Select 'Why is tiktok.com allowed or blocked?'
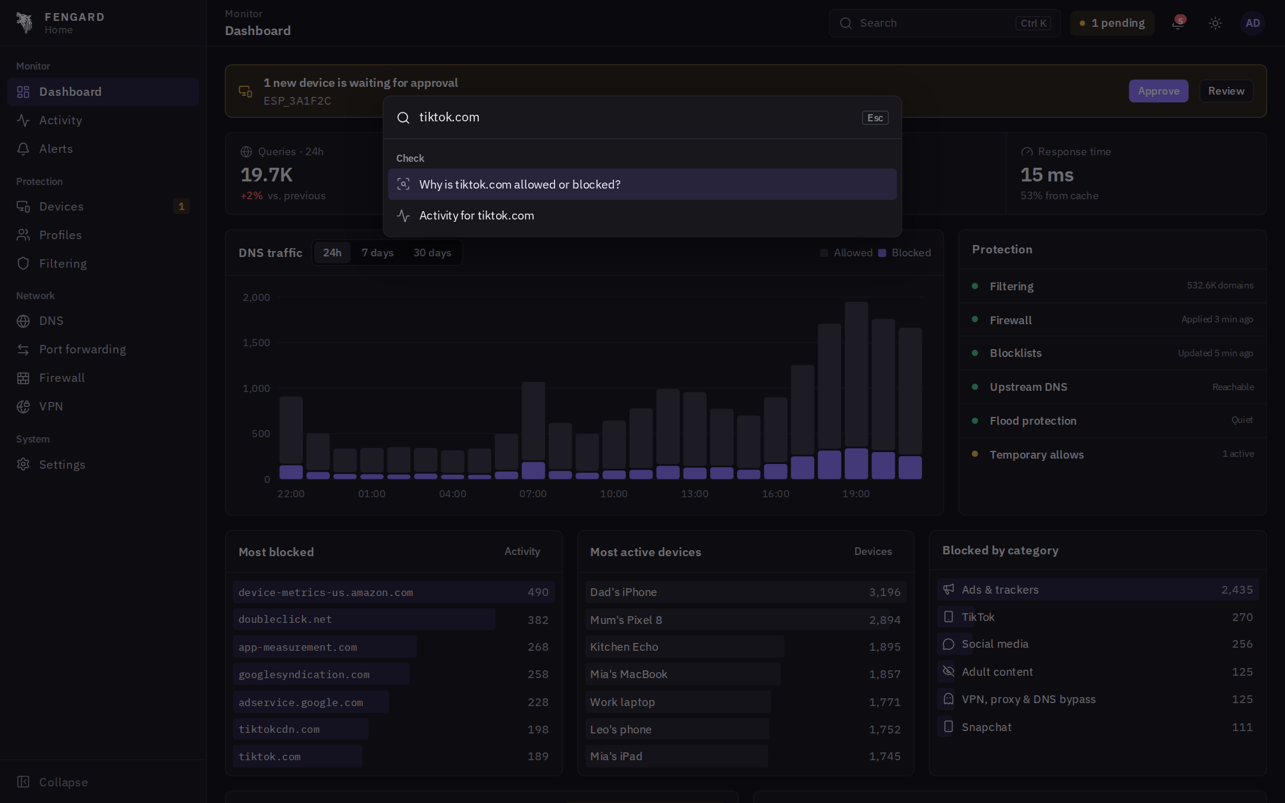Screen dimensions: 1285x803 642,184
